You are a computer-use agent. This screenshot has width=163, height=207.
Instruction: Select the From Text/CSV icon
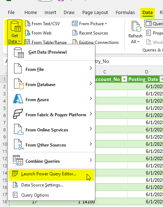[x=28, y=23]
